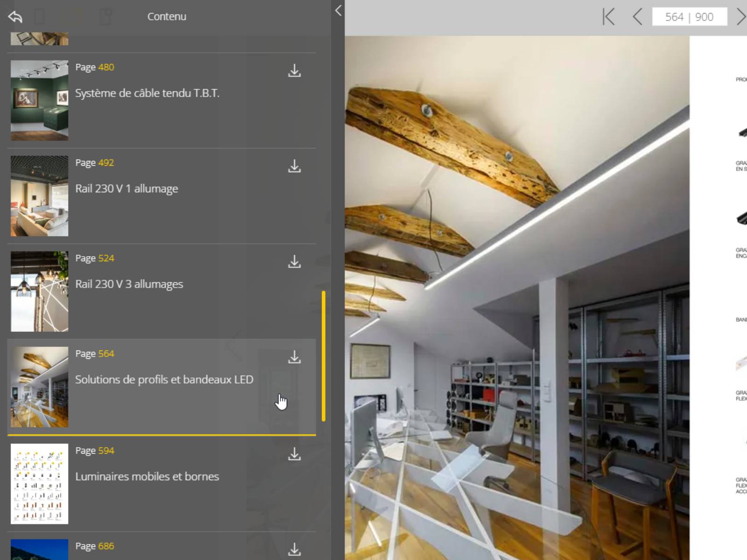
Task: Jump to the first page
Action: click(x=608, y=17)
